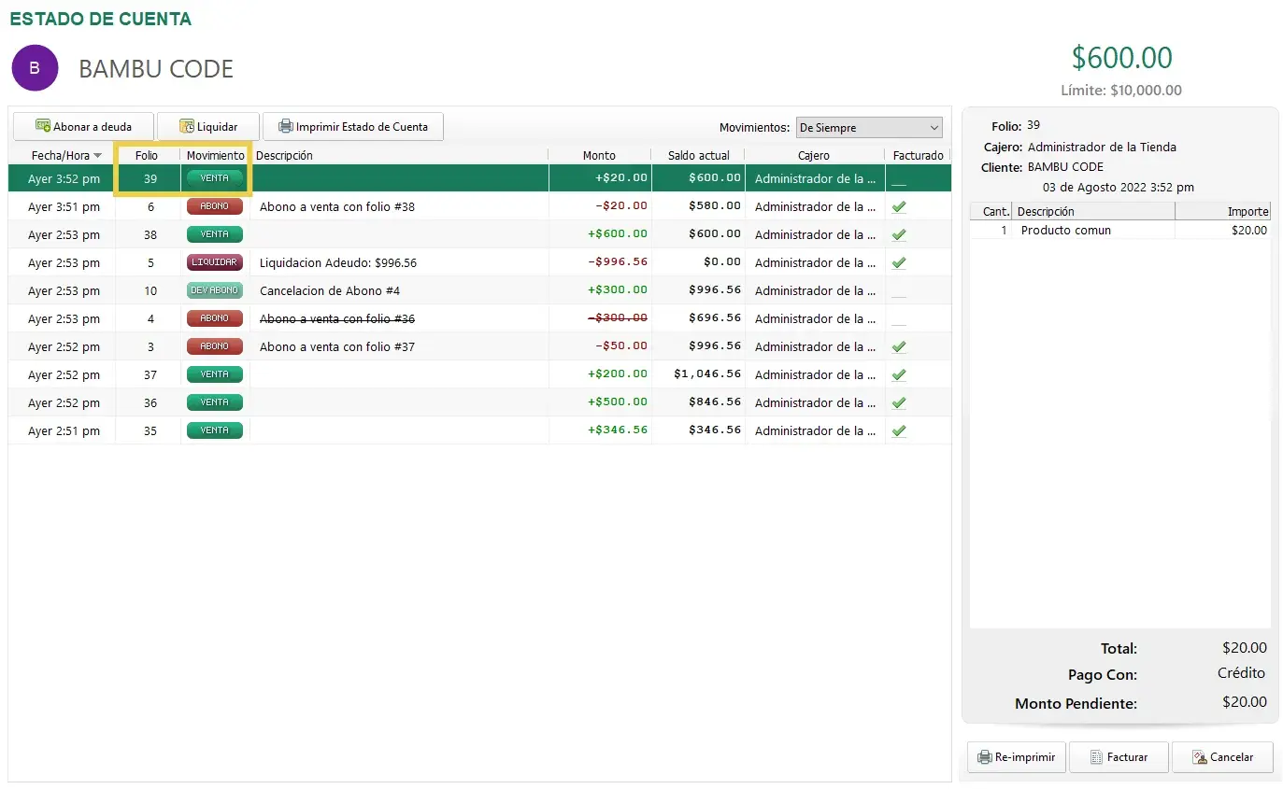This screenshot has width=1283, height=789.
Task: Click Facturado checkmark in folio 35 row
Action: [x=899, y=430]
